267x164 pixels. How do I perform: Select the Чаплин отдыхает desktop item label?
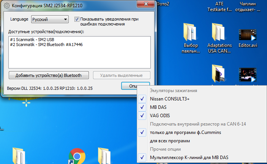(x=248, y=6)
